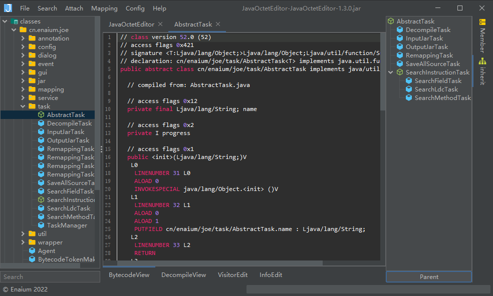This screenshot has height=296, width=493.
Task: Click the Agent file icon
Action: coord(32,251)
